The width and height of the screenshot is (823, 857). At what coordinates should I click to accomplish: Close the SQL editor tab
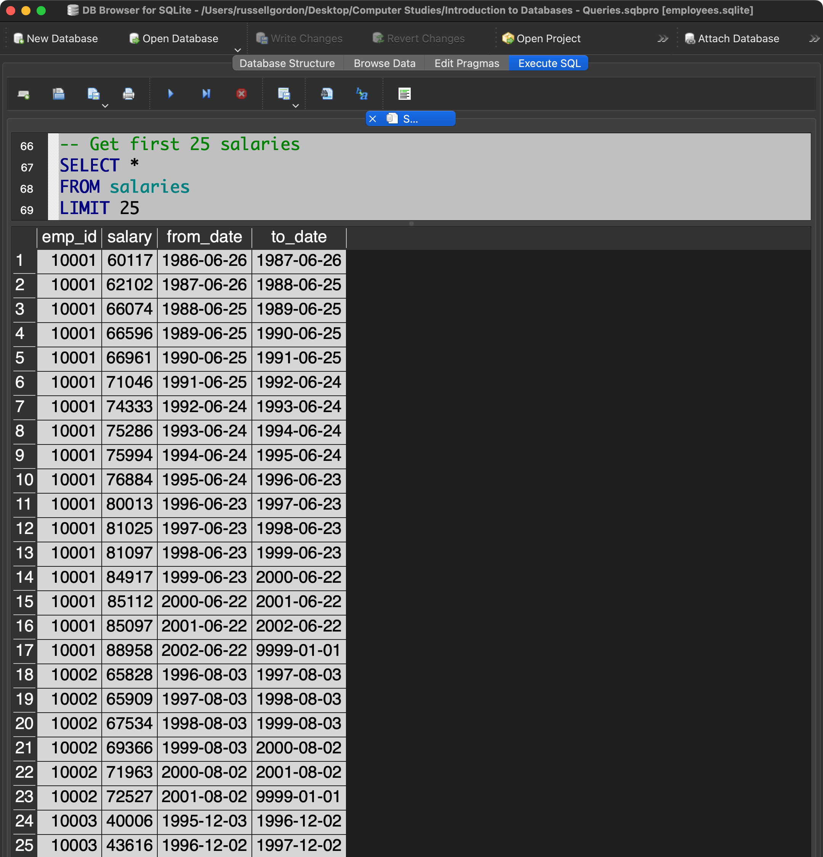373,119
